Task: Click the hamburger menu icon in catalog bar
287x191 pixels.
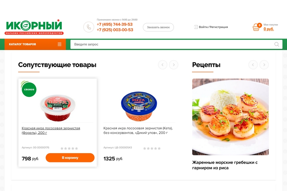Action: pos(60,44)
